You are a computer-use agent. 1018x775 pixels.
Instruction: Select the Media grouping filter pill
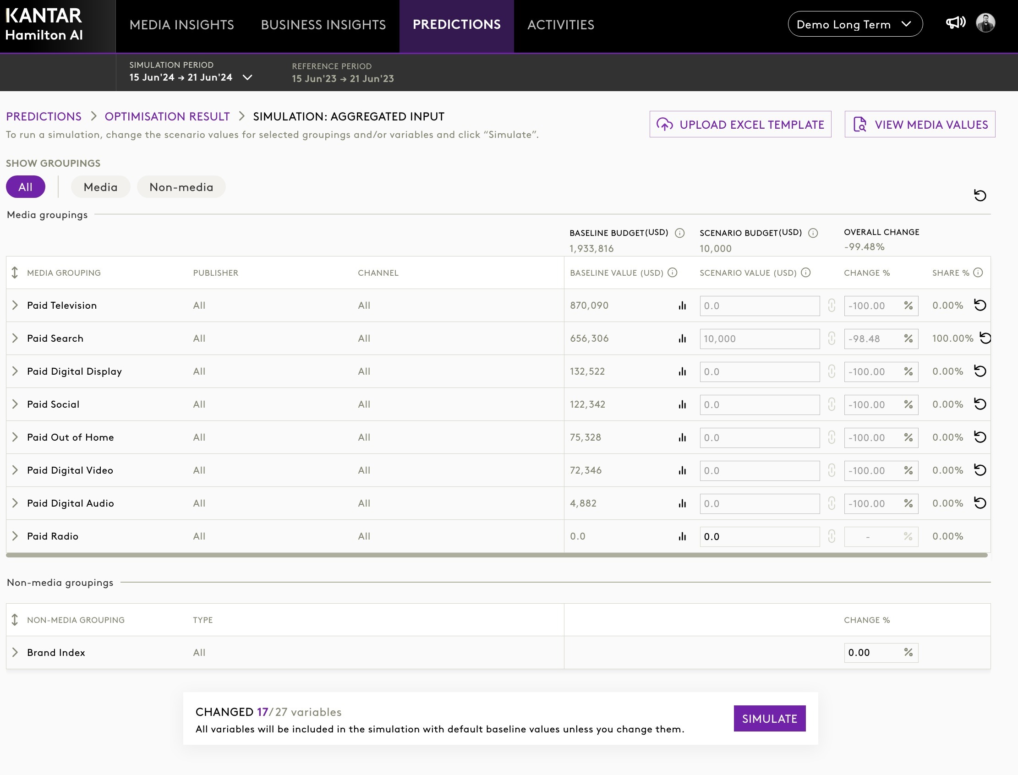point(100,187)
